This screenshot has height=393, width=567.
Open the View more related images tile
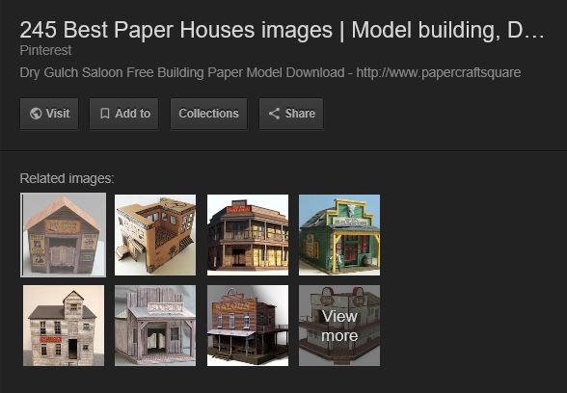(x=339, y=326)
